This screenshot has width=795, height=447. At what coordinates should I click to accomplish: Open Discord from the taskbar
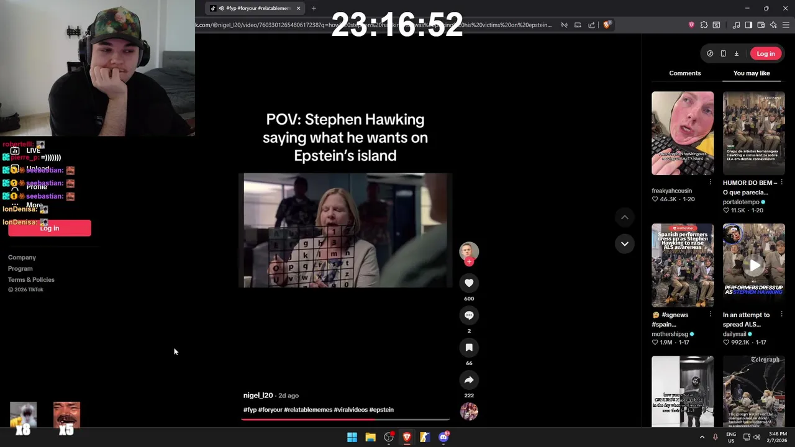[x=443, y=437]
